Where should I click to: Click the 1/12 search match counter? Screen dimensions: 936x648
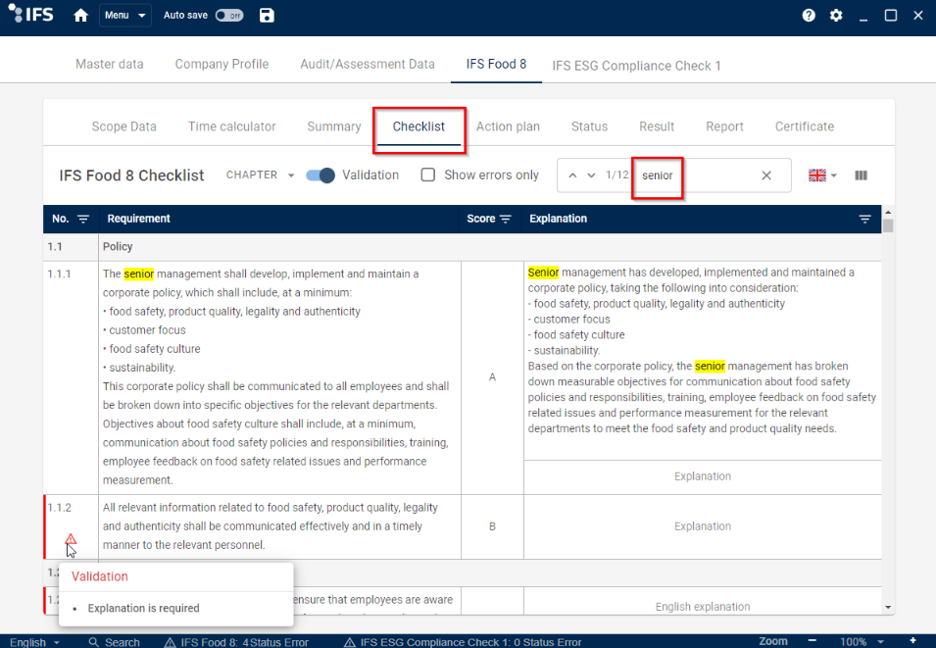pyautogui.click(x=616, y=175)
